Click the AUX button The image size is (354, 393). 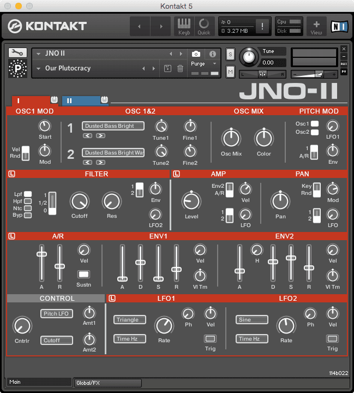pos(344,64)
